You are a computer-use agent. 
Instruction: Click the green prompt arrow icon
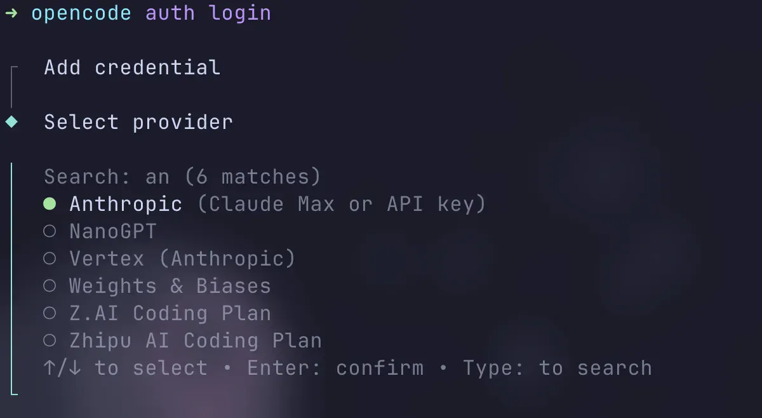(x=12, y=12)
